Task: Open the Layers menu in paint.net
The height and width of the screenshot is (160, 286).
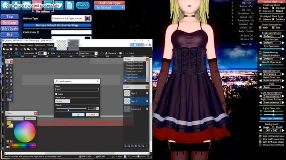Action: pyautogui.click(x=30, y=45)
